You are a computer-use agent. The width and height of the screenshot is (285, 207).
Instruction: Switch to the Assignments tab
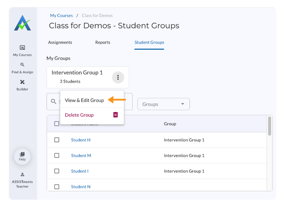tap(60, 42)
